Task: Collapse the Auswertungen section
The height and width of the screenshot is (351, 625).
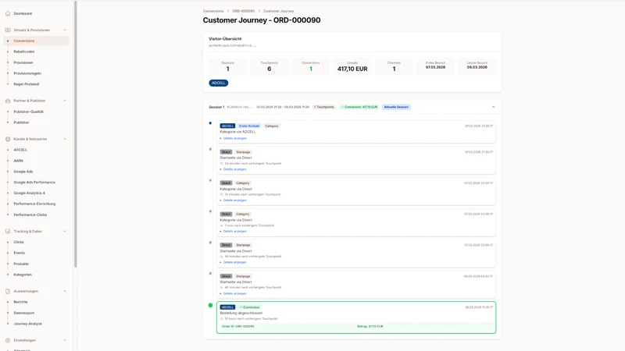Action: [65, 291]
